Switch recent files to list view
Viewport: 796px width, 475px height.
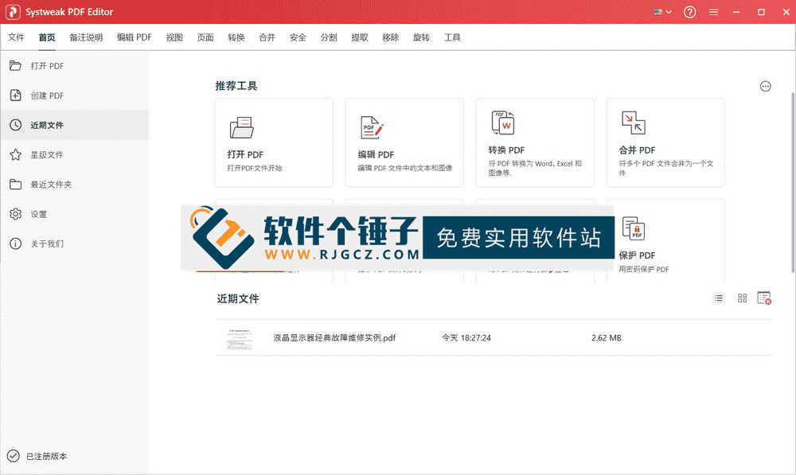tap(719, 298)
